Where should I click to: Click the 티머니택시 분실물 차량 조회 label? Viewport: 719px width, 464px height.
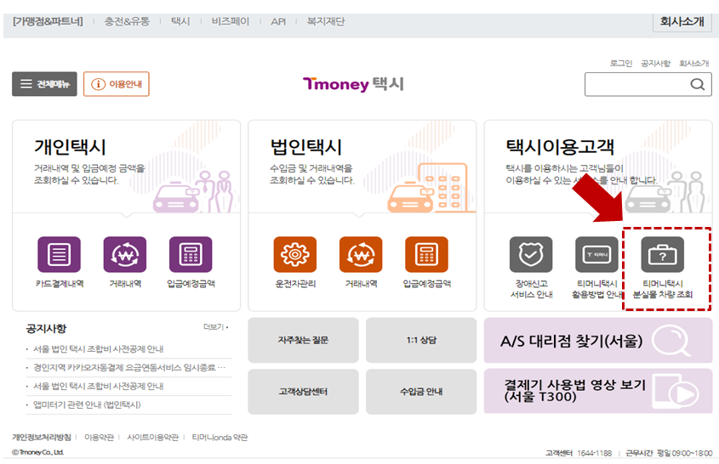pyautogui.click(x=663, y=289)
